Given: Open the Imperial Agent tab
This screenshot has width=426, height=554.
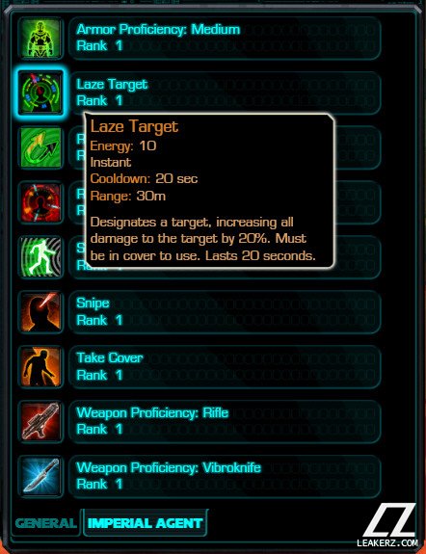Looking at the screenshot, I should 145,523.
